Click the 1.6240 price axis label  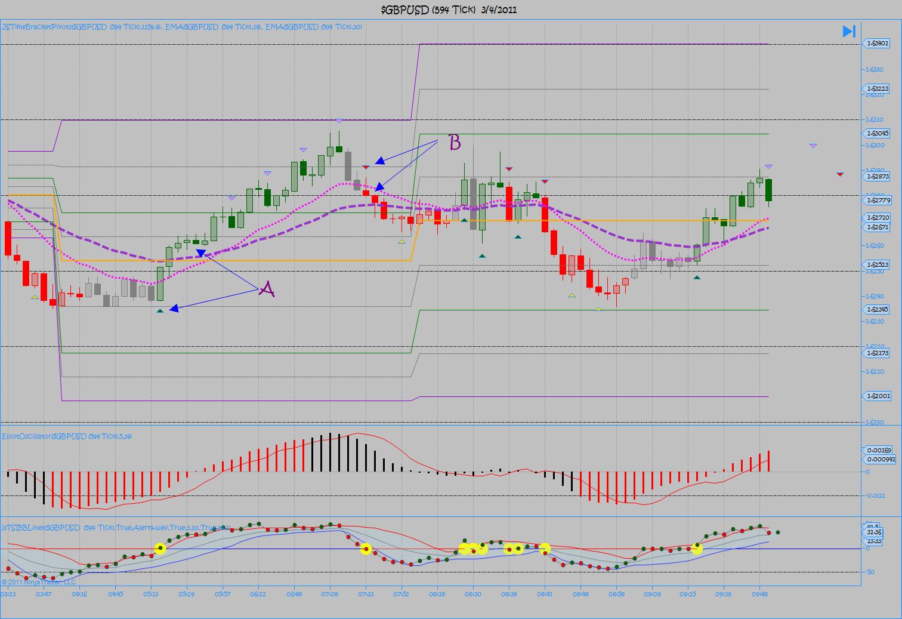[x=875, y=296]
